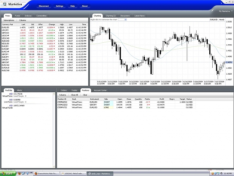Open the About menu
This screenshot has height=176, width=234.
(x=85, y=6)
